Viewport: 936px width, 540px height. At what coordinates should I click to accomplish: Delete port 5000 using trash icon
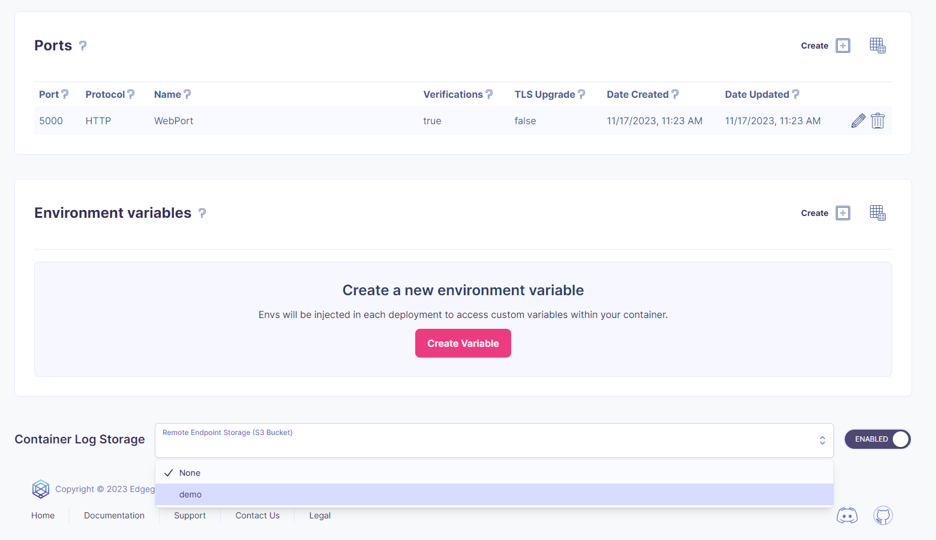[878, 121]
